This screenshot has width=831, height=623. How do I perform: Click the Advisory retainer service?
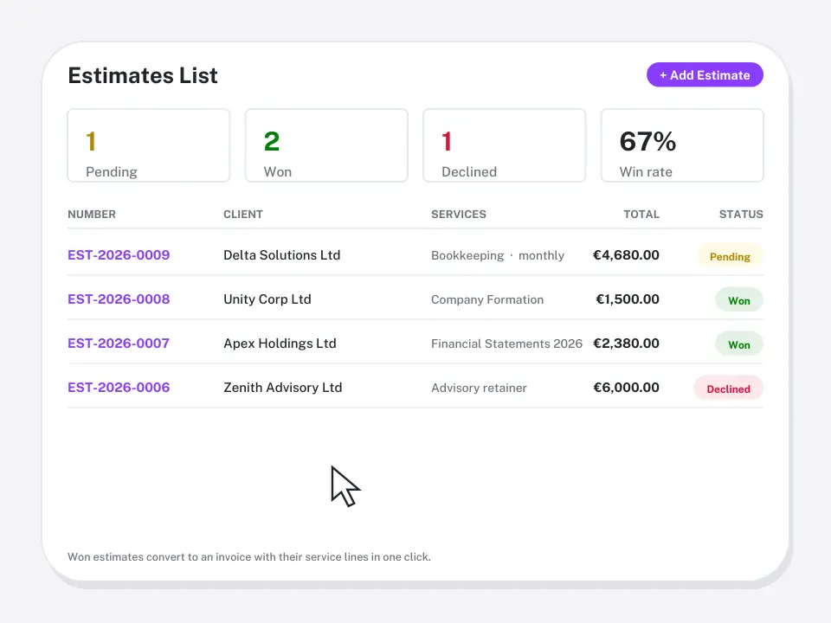click(x=479, y=388)
